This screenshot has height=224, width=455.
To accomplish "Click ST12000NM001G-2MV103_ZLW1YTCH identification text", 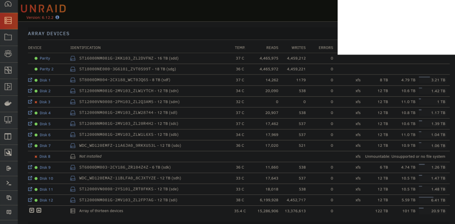I will click(129, 91).
